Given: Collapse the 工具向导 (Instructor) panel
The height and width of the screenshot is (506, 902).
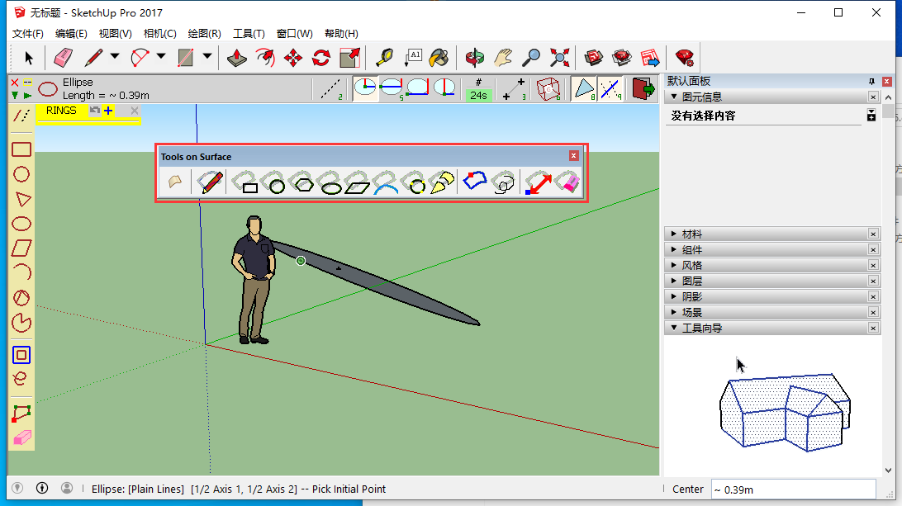Looking at the screenshot, I should pos(702,329).
